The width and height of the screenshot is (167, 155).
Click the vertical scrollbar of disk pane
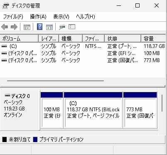162,103
